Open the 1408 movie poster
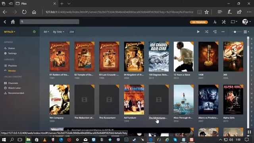 [208, 56]
